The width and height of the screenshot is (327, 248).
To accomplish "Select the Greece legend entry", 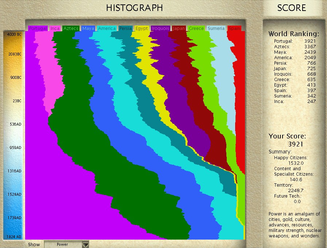I will click(x=196, y=28).
